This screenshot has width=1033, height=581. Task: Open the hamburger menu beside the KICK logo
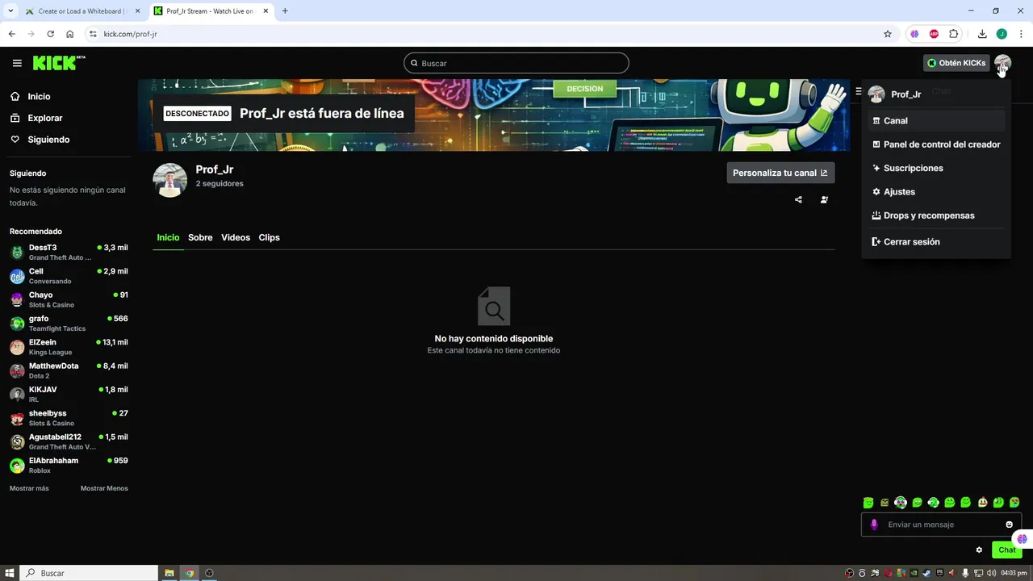click(x=17, y=63)
